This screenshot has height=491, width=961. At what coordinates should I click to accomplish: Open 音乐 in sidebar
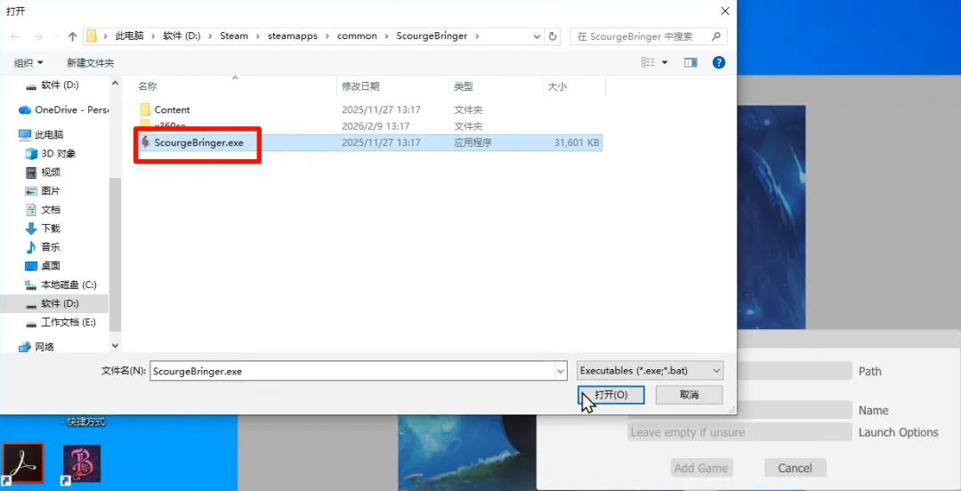43,247
